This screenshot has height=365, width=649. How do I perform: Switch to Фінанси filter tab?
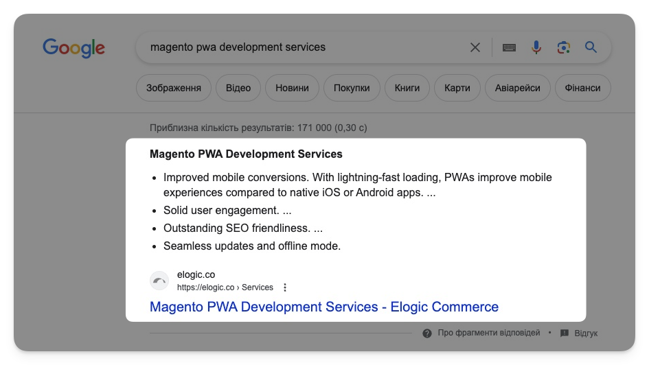click(x=582, y=88)
